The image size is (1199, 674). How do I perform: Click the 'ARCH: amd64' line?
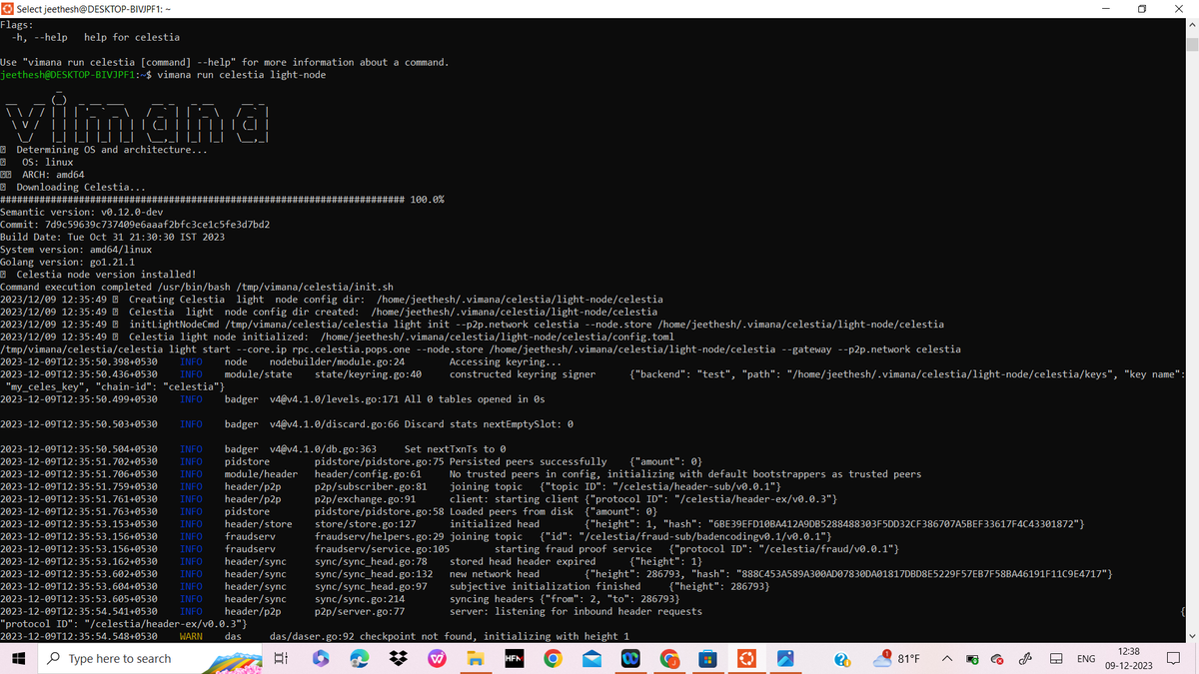coord(53,175)
